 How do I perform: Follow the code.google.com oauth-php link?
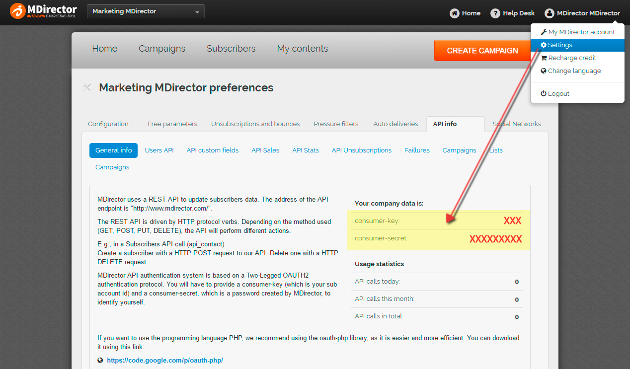[x=165, y=361]
